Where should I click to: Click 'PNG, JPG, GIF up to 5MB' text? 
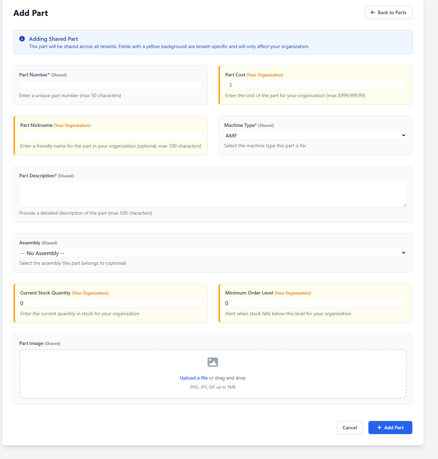click(x=213, y=387)
